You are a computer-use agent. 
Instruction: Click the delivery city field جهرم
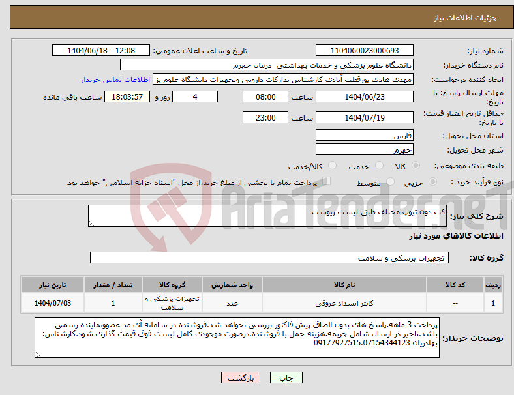[x=364, y=149]
